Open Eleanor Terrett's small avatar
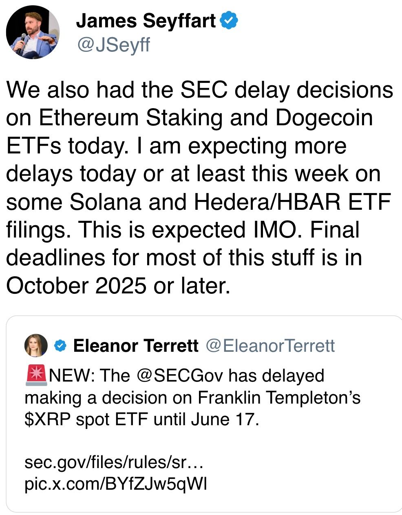This screenshot has height=515, width=402. tap(36, 346)
